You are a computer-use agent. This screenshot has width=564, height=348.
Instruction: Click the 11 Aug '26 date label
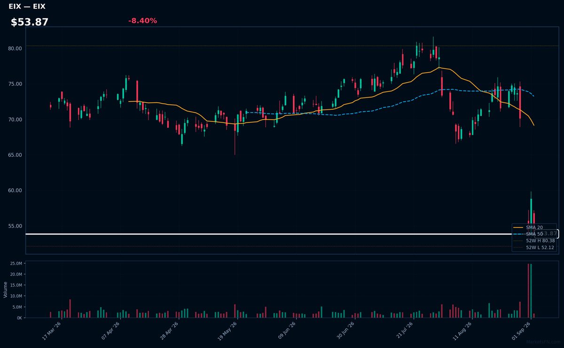point(462,331)
